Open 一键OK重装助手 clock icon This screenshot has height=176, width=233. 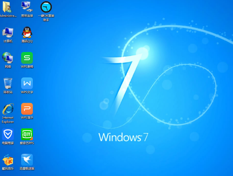click(46, 7)
